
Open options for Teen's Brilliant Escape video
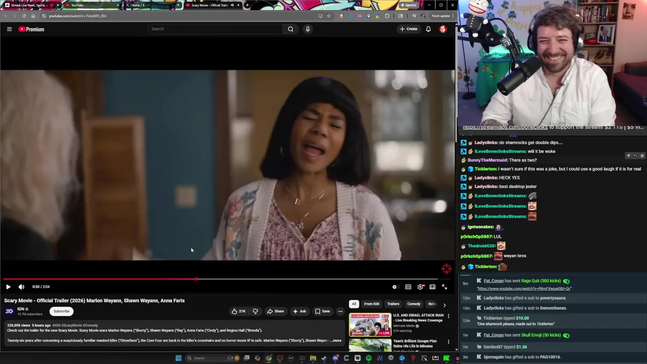[448, 342]
